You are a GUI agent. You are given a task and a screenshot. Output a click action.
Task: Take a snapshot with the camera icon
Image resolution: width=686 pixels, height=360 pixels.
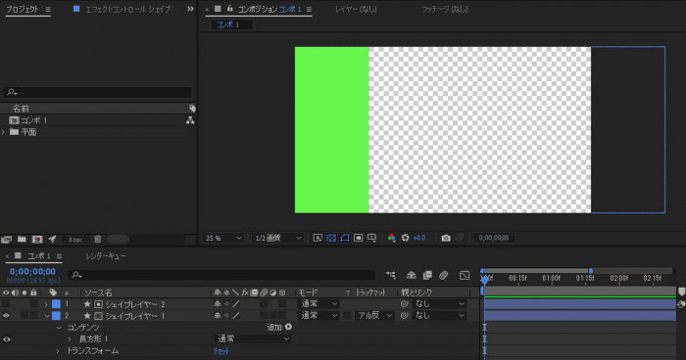[x=445, y=238]
